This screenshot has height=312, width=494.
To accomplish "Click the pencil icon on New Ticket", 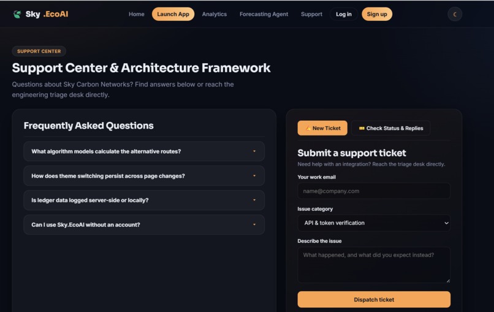I will tap(308, 128).
